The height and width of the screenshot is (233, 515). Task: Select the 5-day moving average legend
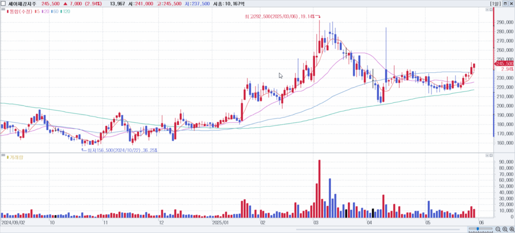(x=36, y=12)
